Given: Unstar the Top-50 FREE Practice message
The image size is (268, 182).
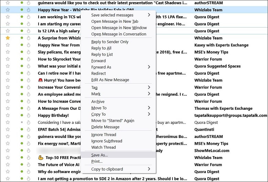Looking at the screenshot, I should click(8, 157).
